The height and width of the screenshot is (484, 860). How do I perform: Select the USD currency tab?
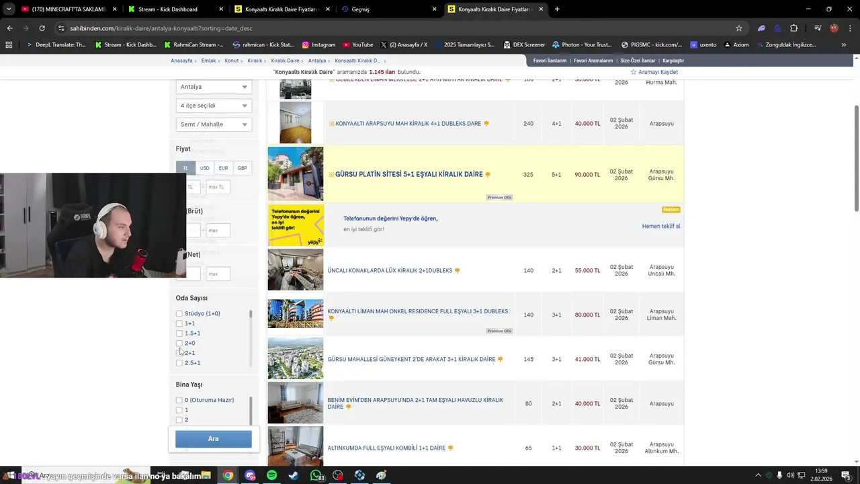click(x=204, y=168)
